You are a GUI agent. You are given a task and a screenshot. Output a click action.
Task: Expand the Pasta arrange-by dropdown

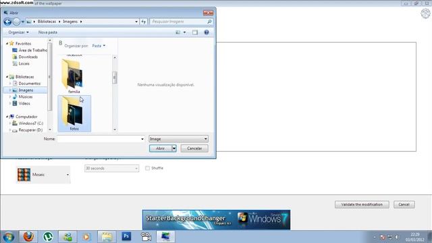99,46
